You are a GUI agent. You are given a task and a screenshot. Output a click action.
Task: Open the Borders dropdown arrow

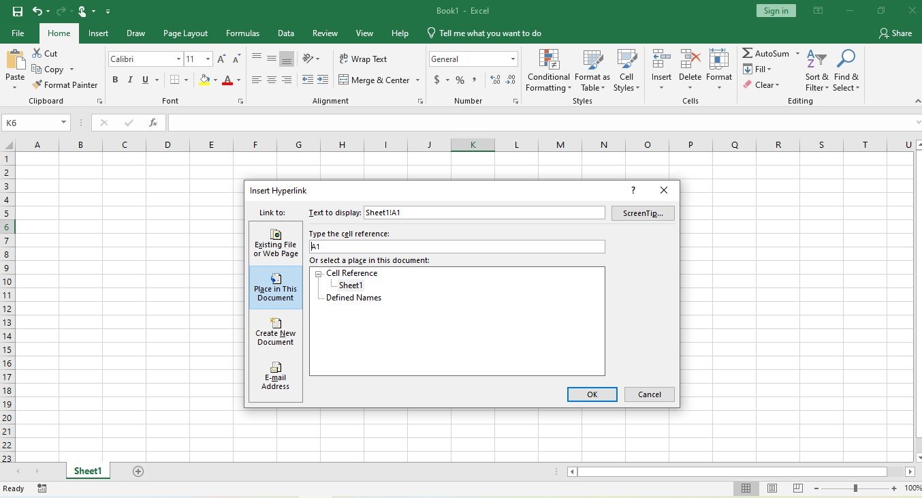pos(186,80)
